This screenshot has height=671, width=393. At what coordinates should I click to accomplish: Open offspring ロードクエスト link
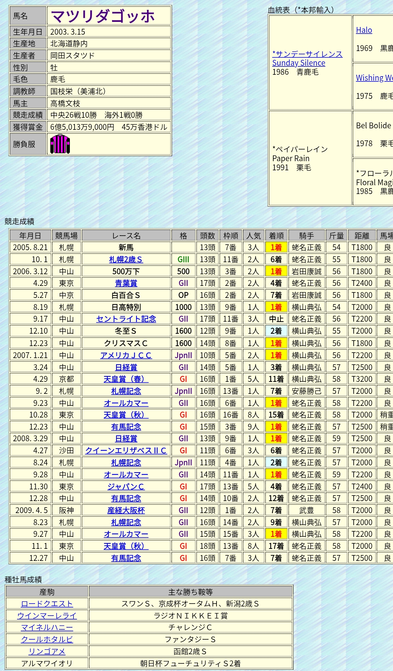[x=47, y=604]
